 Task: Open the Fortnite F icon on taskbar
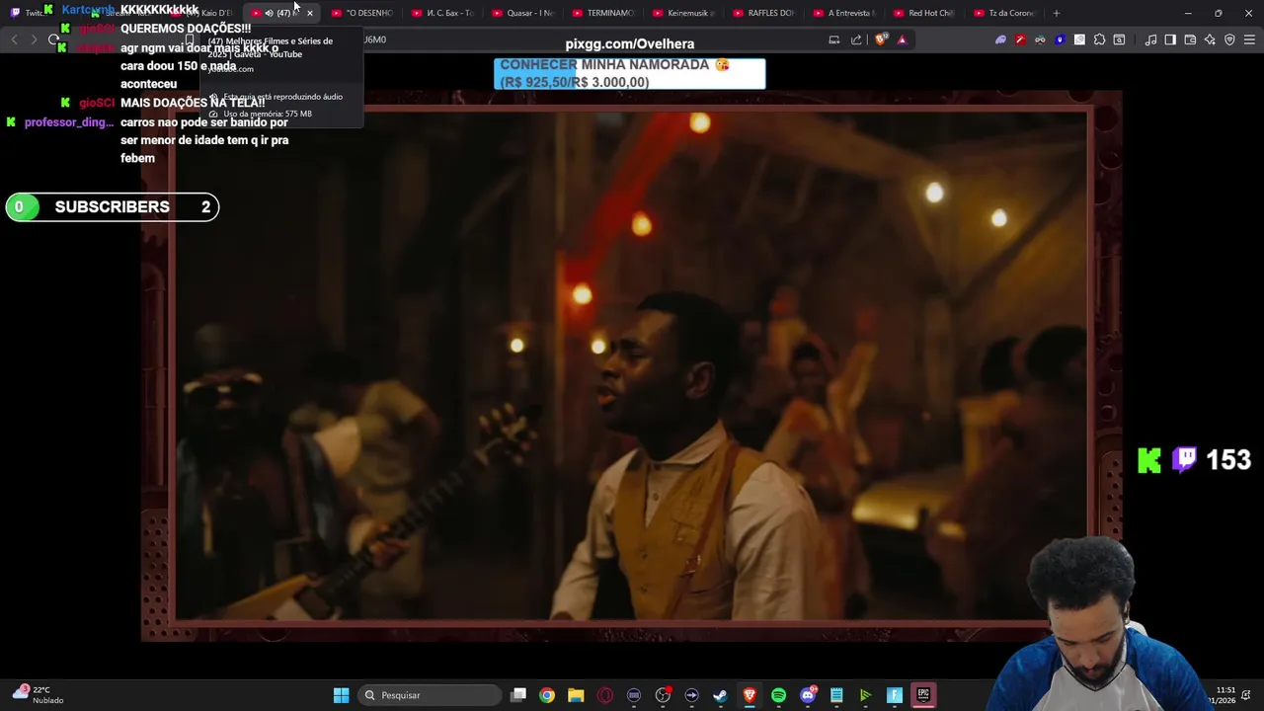[x=895, y=695]
